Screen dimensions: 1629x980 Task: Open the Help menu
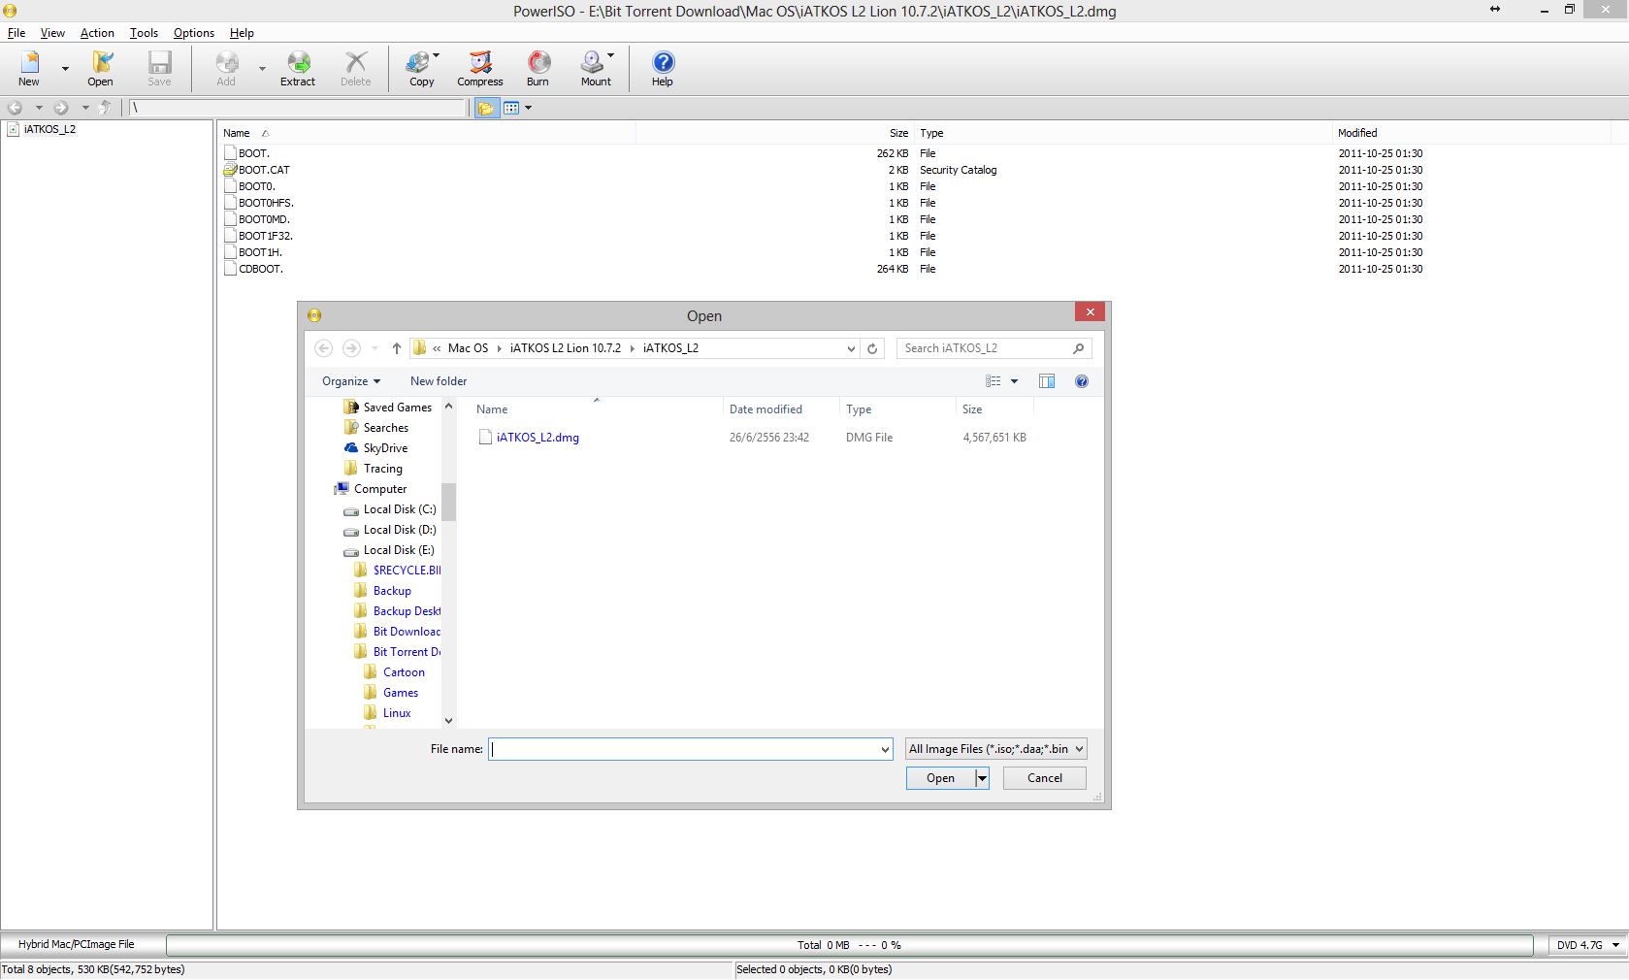click(242, 33)
